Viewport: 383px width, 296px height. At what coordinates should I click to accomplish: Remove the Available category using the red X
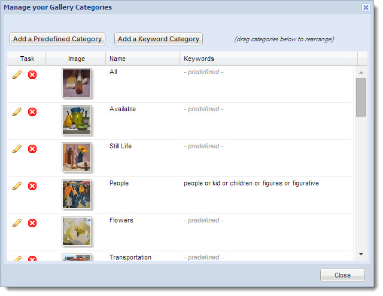(x=32, y=112)
